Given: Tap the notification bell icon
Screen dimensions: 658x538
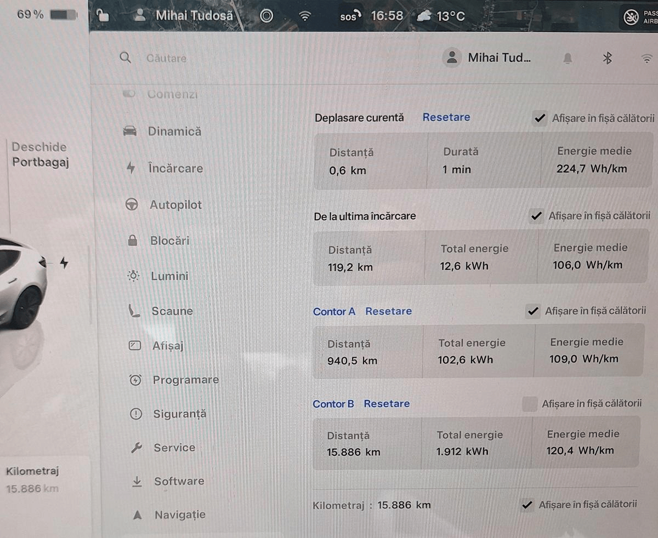Looking at the screenshot, I should point(568,59).
